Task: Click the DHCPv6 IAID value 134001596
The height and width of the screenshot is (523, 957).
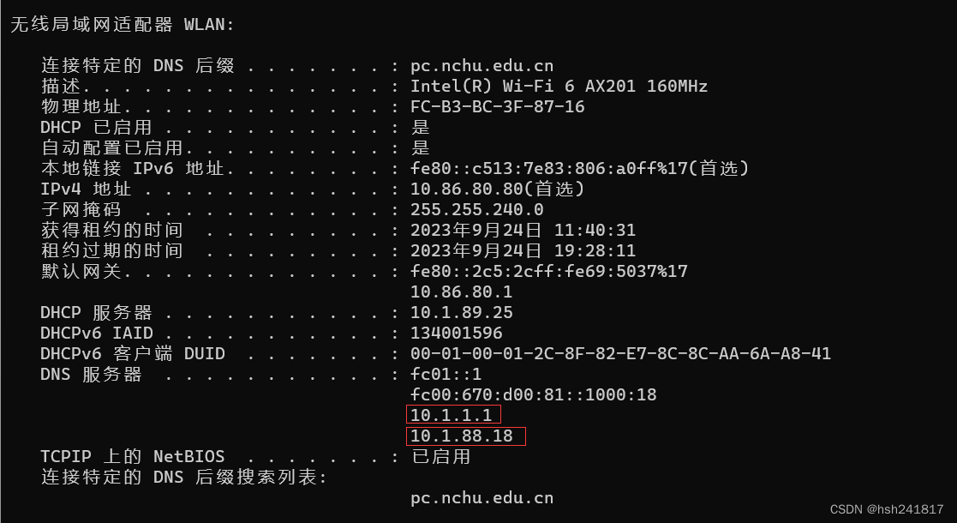Action: (x=457, y=333)
